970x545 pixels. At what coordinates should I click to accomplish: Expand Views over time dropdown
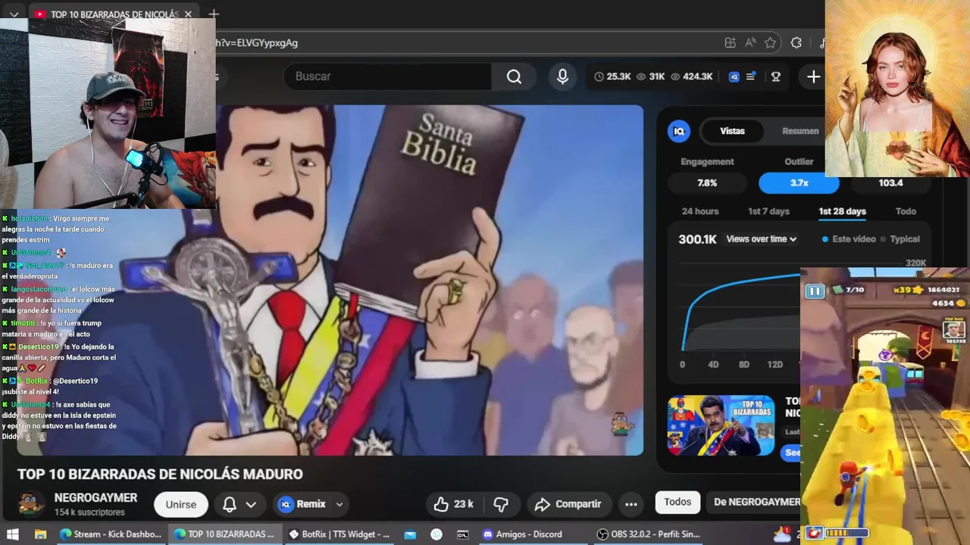coord(761,239)
